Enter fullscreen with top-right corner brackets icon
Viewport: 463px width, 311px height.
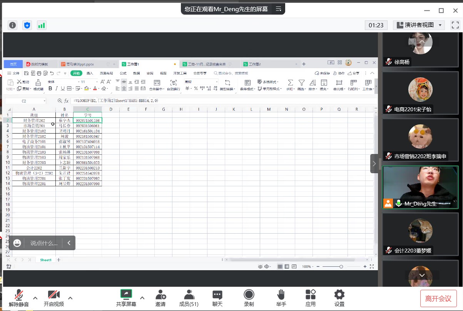[455, 25]
